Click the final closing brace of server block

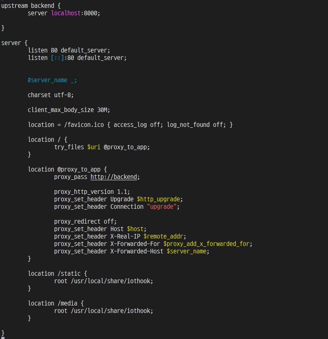3,333
